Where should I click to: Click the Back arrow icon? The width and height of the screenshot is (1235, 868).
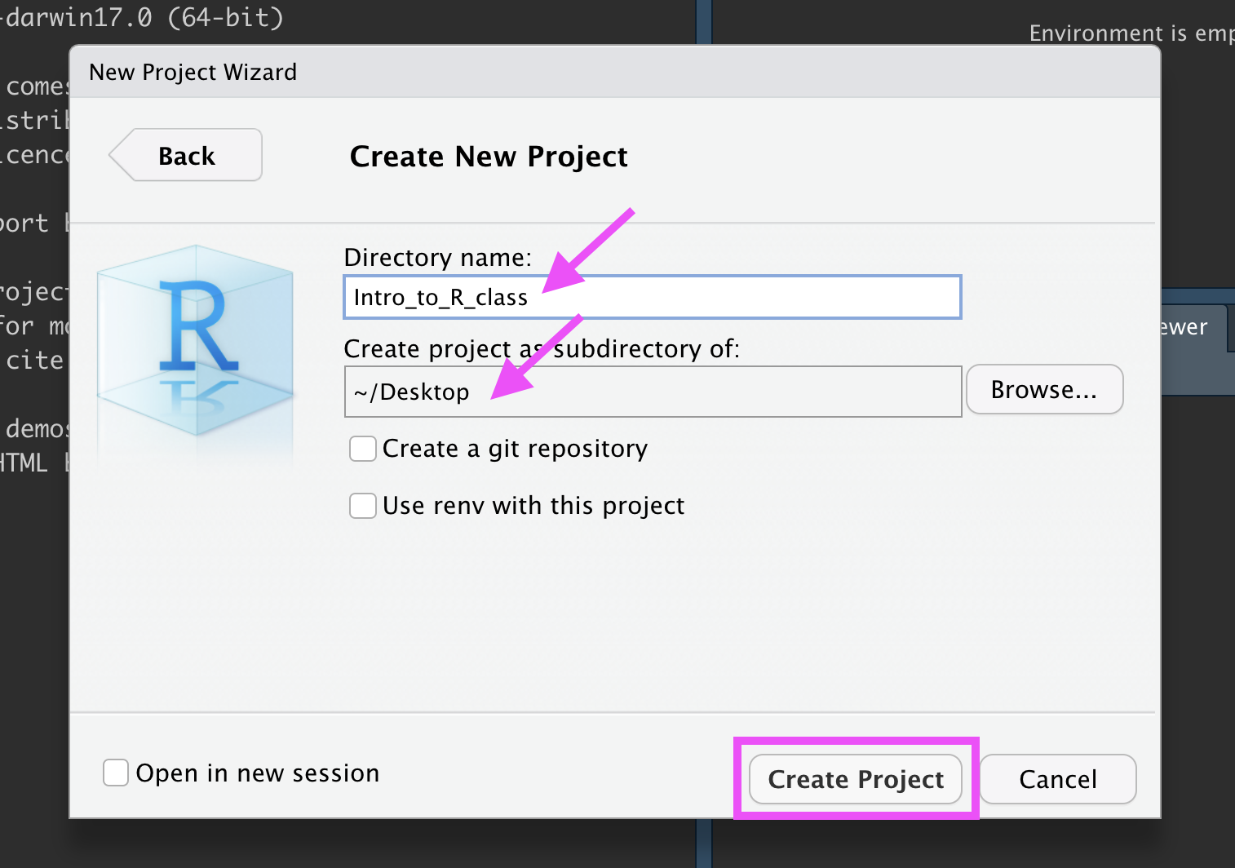click(126, 154)
